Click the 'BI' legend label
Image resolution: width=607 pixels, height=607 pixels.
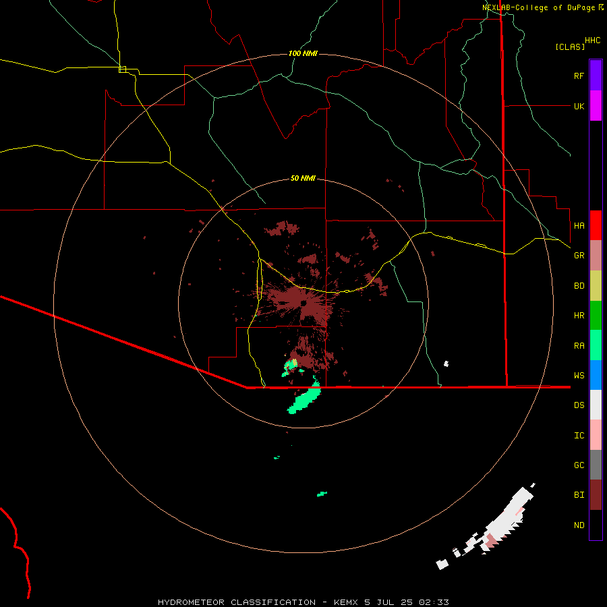579,495
